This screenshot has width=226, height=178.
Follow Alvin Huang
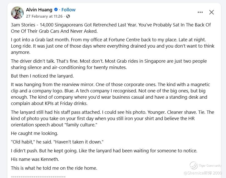pyautogui.click(x=68, y=10)
